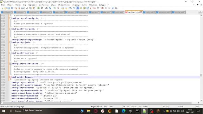The width and height of the screenshot is (203, 114).
Task: Toggle the indent guide button
Action: coord(77,8)
